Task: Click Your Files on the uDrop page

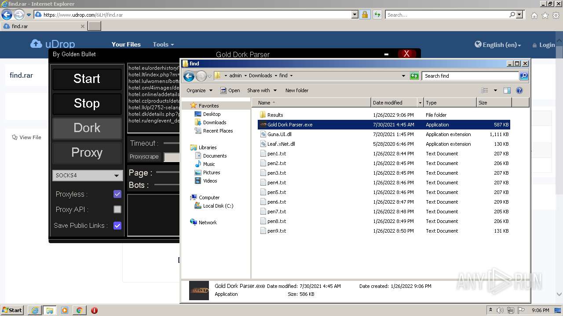Action: click(x=126, y=44)
